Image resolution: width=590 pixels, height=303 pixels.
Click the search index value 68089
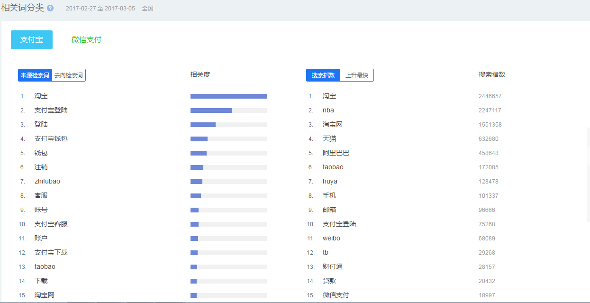pyautogui.click(x=487, y=239)
